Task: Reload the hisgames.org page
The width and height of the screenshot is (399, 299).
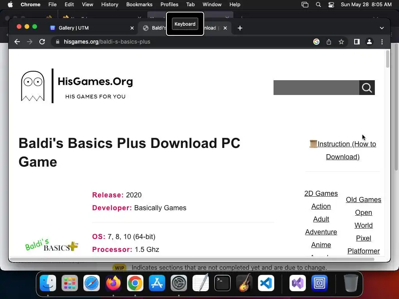Action: pyautogui.click(x=42, y=42)
